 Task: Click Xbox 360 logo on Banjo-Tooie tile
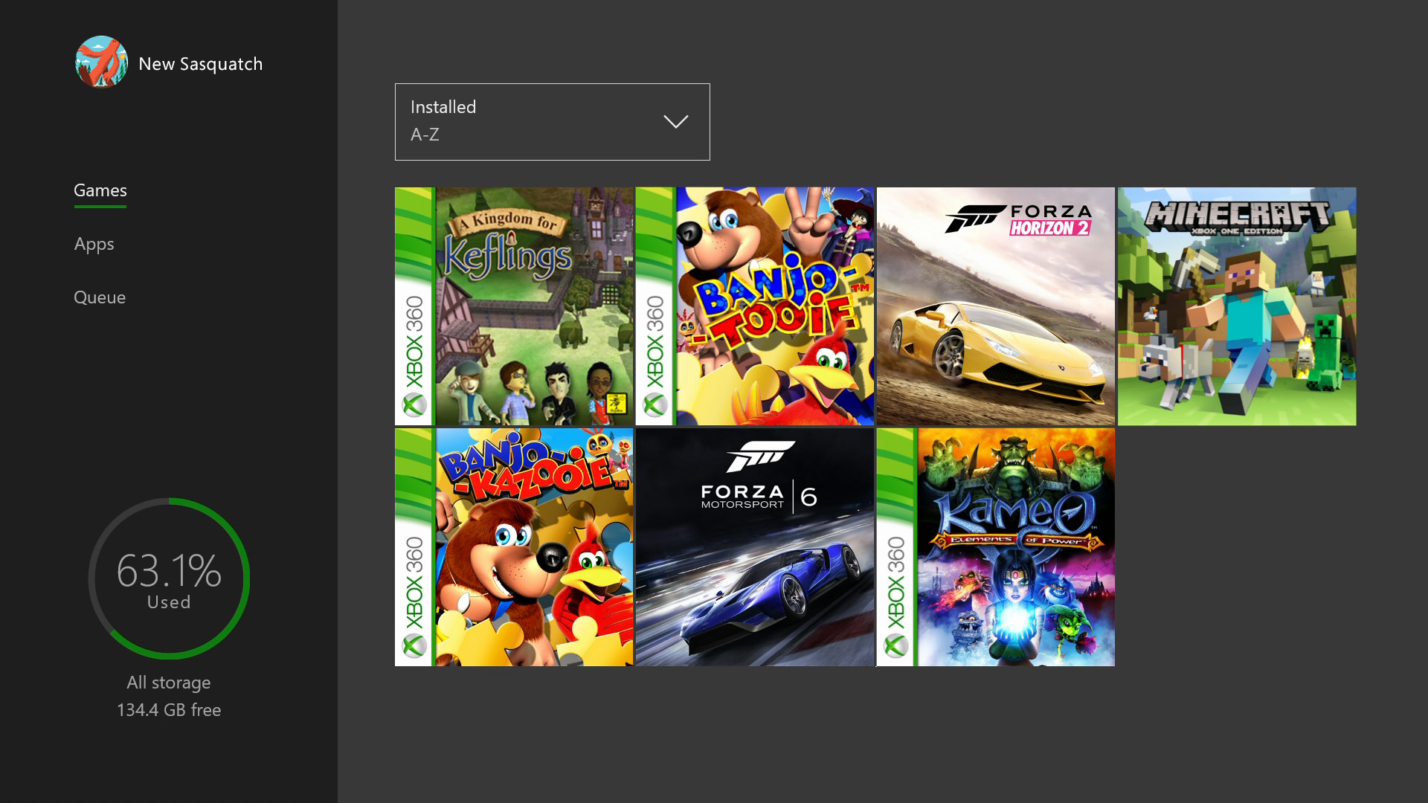[x=654, y=405]
